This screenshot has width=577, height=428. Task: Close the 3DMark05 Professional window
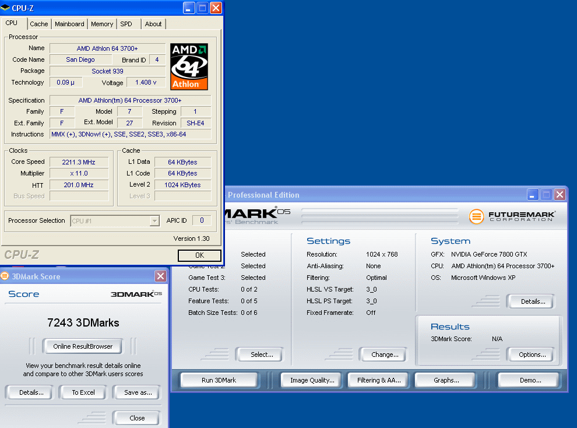coord(560,194)
